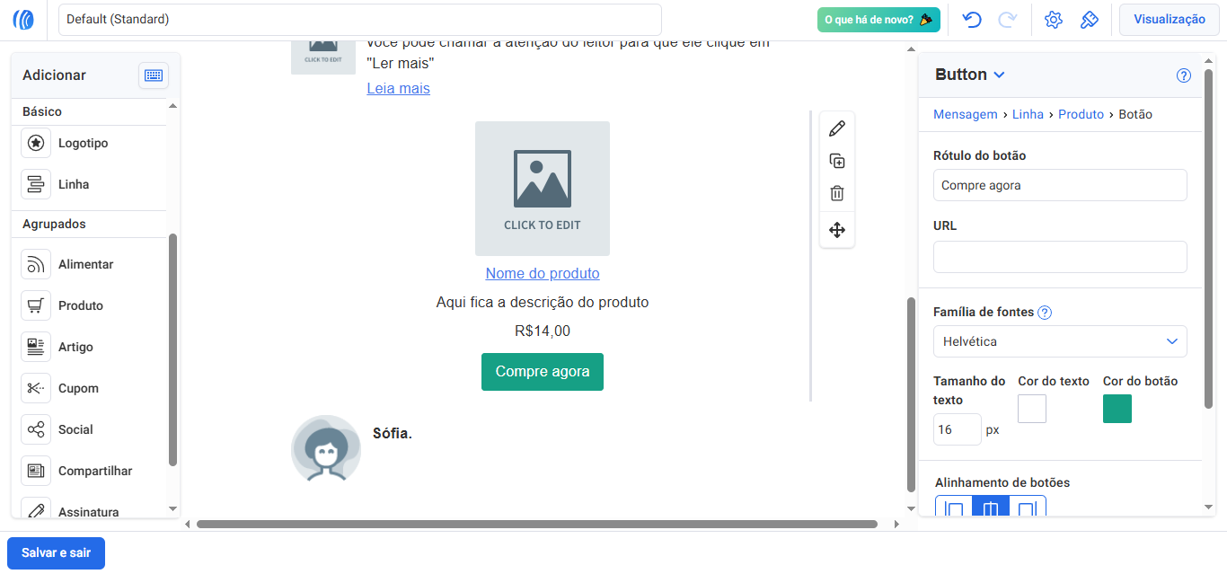Select the Alimentar feed block icon
The width and height of the screenshot is (1227, 574).
click(36, 263)
